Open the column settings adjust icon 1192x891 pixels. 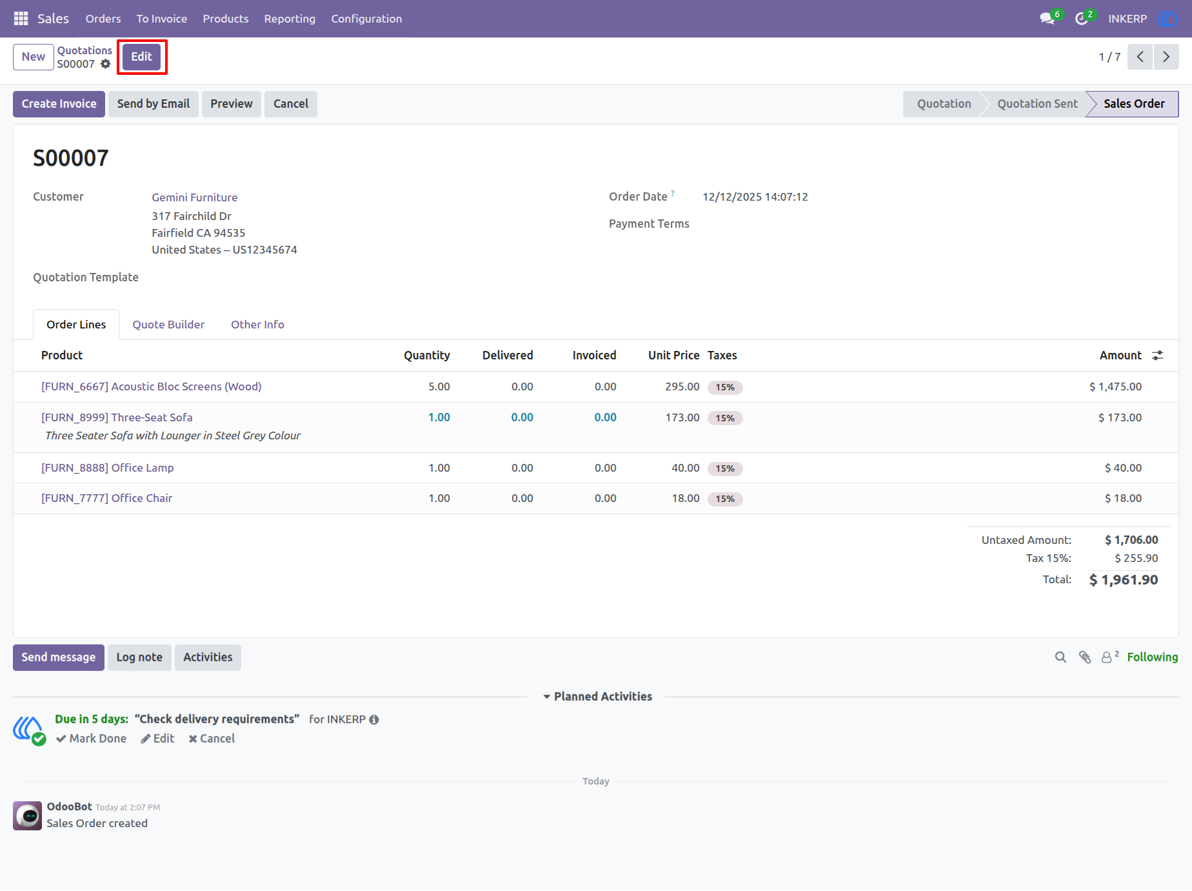[1158, 355]
